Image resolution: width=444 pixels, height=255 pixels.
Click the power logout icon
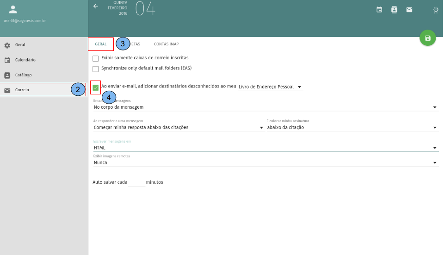click(436, 9)
